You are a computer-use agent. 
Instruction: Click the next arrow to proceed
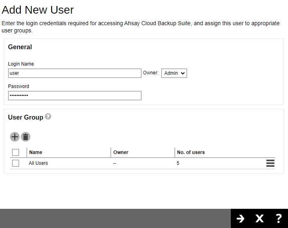(x=240, y=218)
